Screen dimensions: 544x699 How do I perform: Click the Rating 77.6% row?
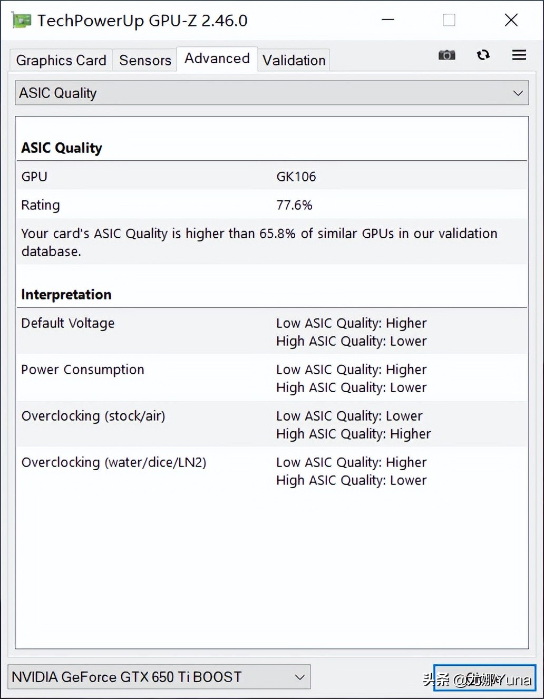[x=271, y=205]
